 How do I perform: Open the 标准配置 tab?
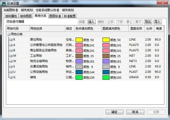point(70,16)
